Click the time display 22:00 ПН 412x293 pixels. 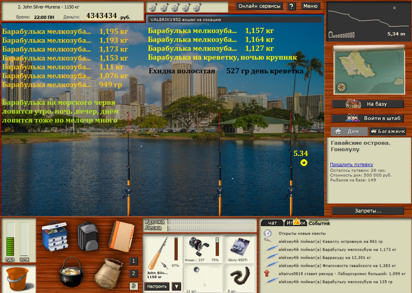point(44,17)
